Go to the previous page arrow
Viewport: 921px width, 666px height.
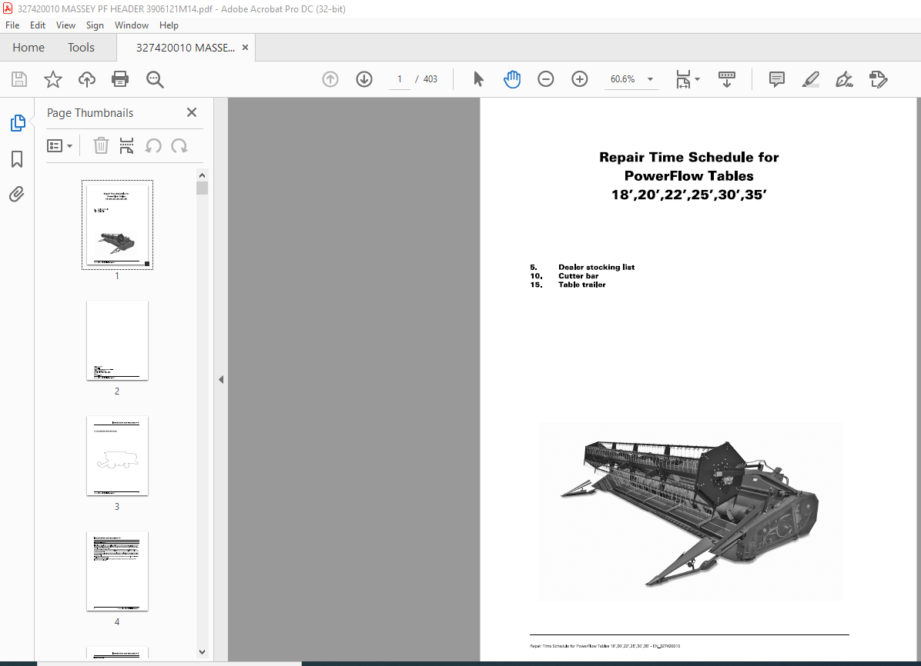pos(330,79)
